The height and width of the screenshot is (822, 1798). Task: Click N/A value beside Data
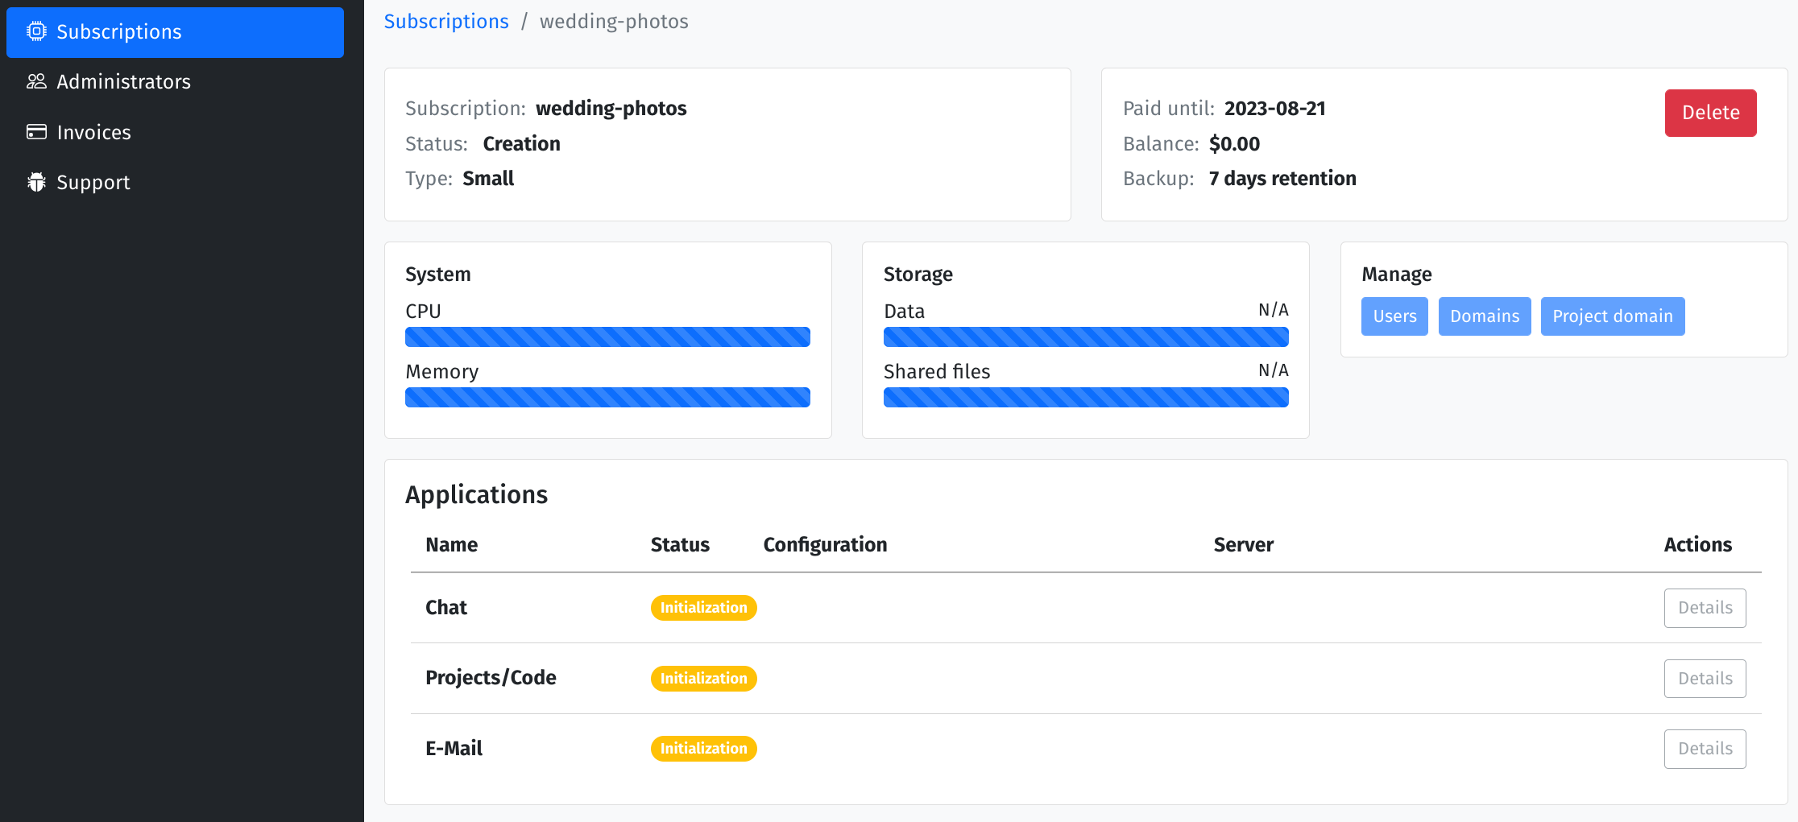[x=1273, y=310]
